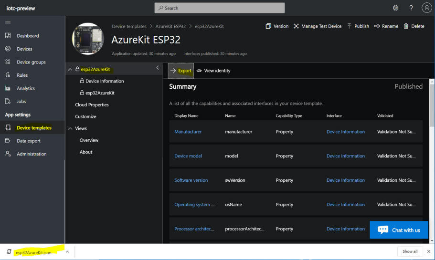The width and height of the screenshot is (435, 260).
Task: Publish the device template
Action: pos(358,26)
